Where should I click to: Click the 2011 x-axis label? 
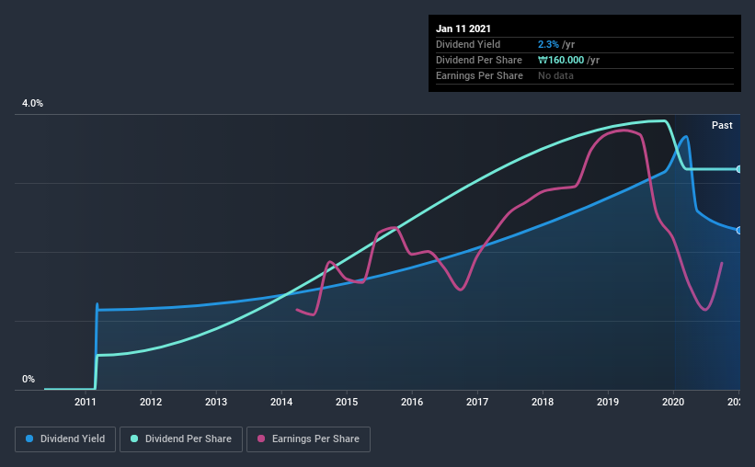pyautogui.click(x=86, y=402)
